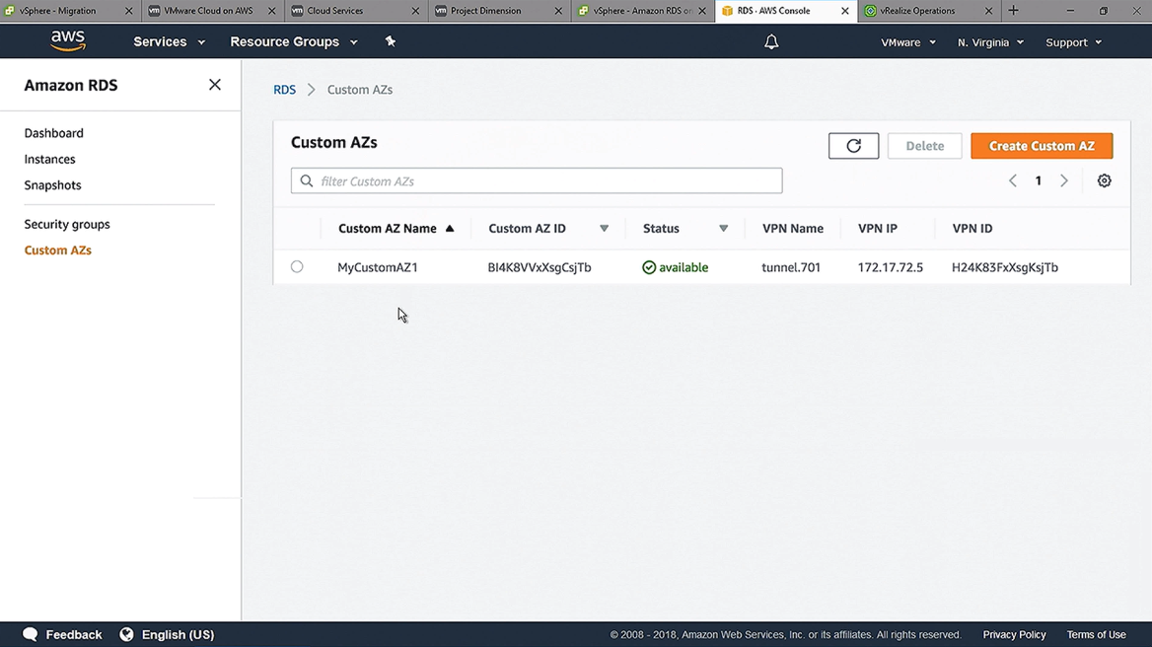The width and height of the screenshot is (1152, 647).
Task: Open Dashboard in sidebar
Action: coord(53,133)
